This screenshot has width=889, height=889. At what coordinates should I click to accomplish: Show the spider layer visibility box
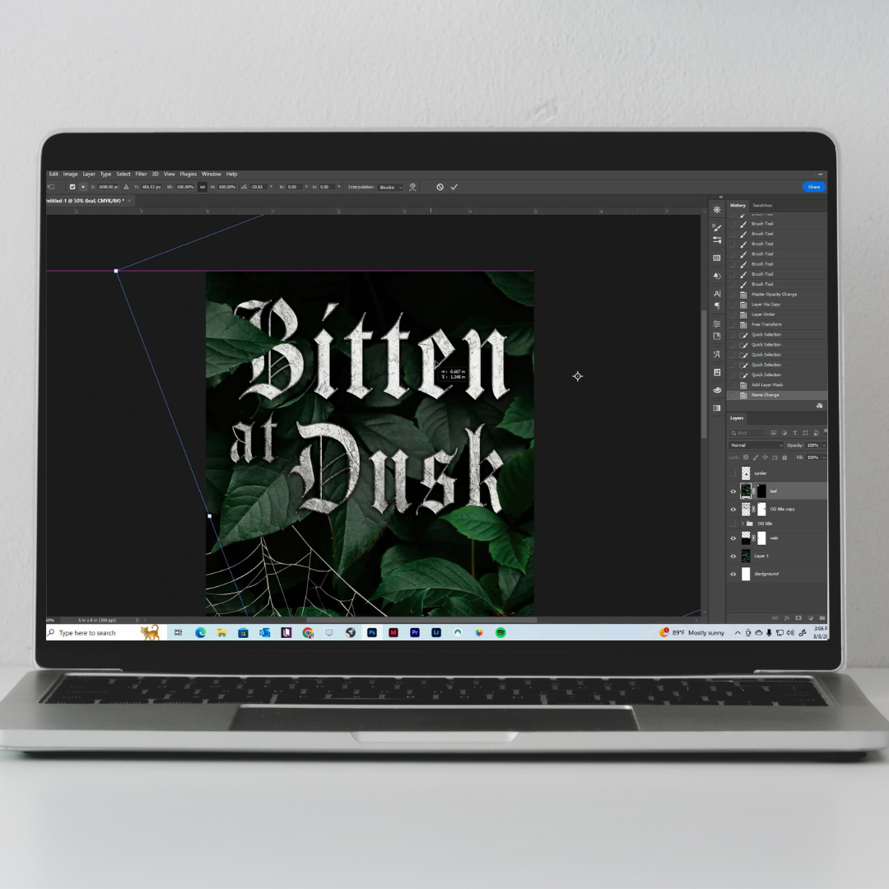[x=733, y=472]
